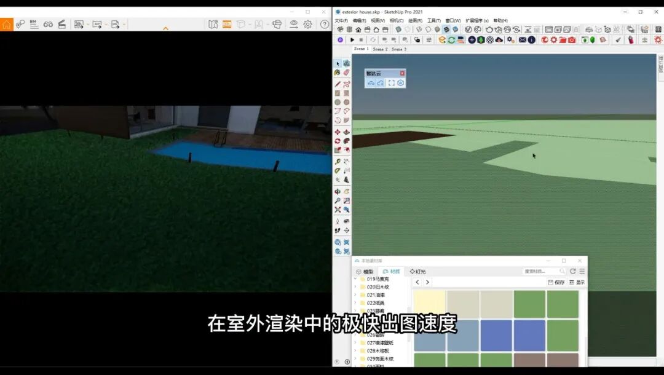
Task: Click the stop square button in plugin toolbar
Action: coord(362,40)
